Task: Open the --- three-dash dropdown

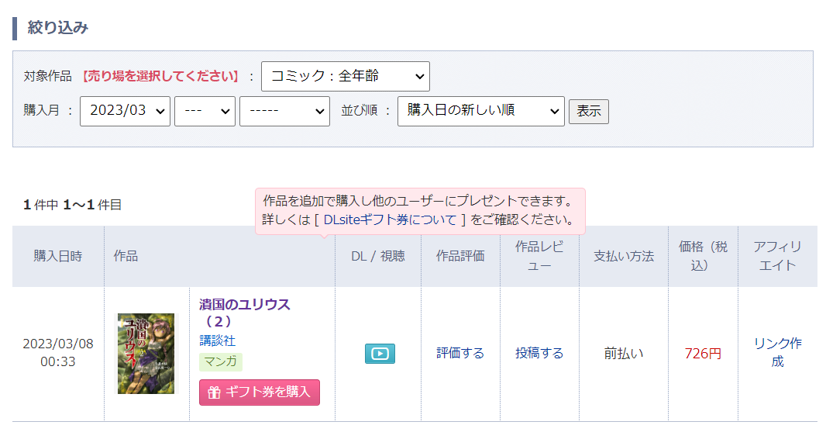Action: [205, 111]
